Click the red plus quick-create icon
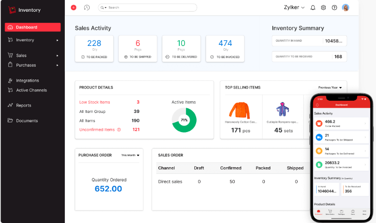 [74, 7]
